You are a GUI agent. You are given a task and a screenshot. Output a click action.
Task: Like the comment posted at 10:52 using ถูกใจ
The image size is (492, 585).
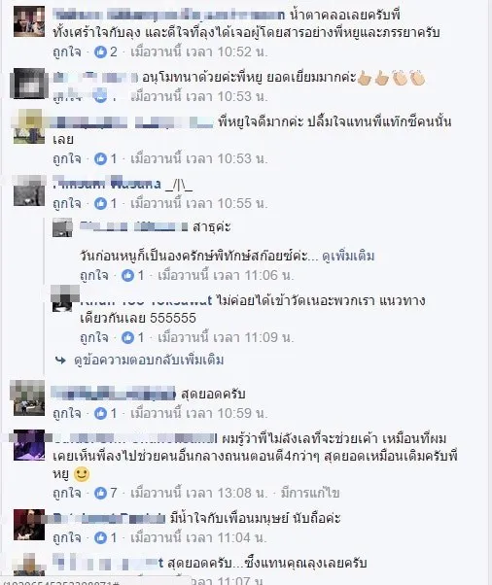pos(67,52)
